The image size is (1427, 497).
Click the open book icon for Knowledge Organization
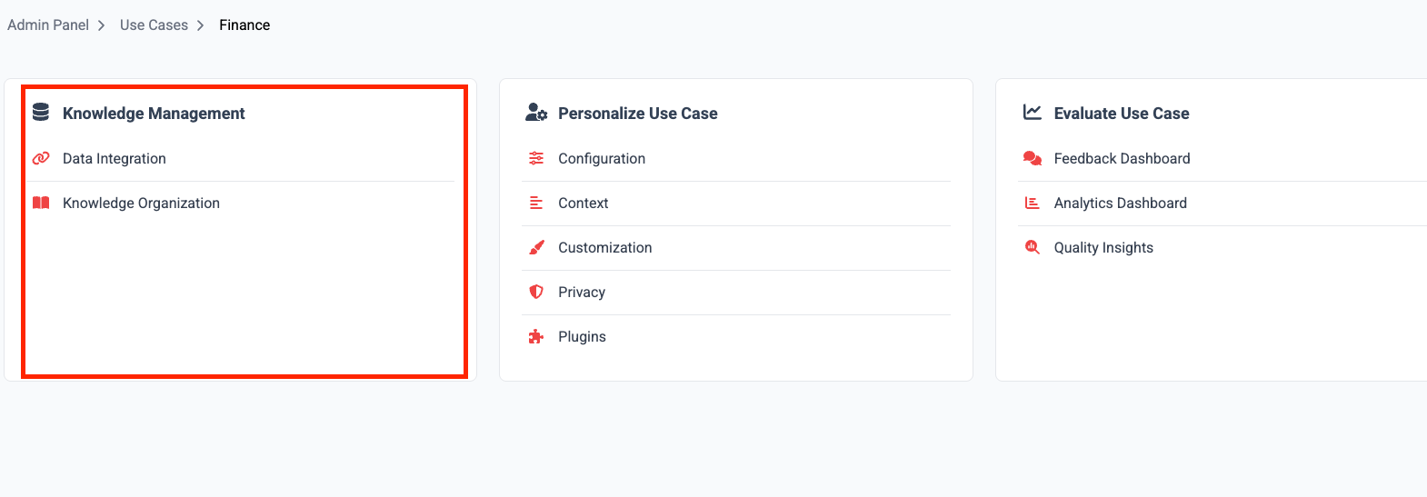[41, 203]
